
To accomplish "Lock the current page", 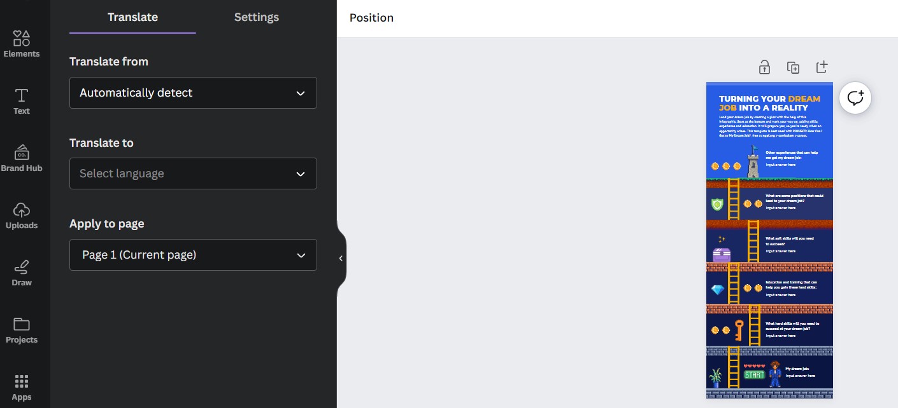I will tap(764, 67).
